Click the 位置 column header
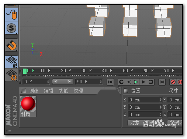 [136, 91]
